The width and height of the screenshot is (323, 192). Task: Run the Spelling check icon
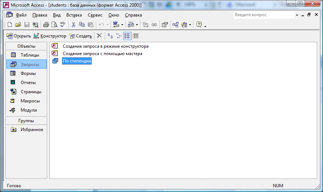click(x=63, y=25)
